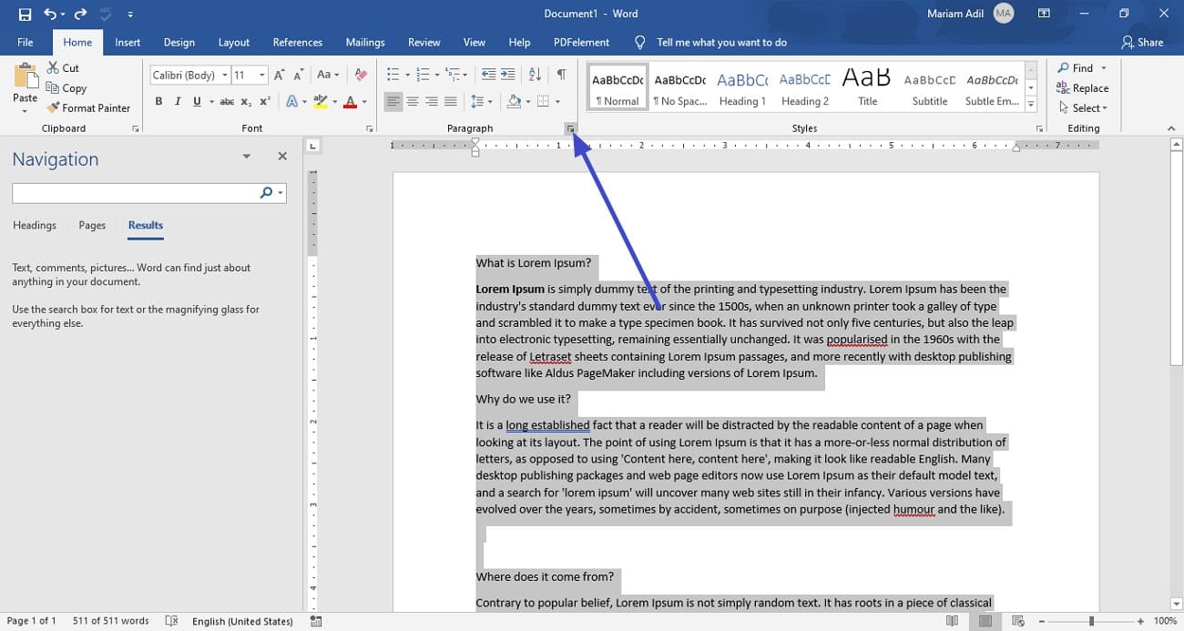Open the font size dropdown

(260, 74)
